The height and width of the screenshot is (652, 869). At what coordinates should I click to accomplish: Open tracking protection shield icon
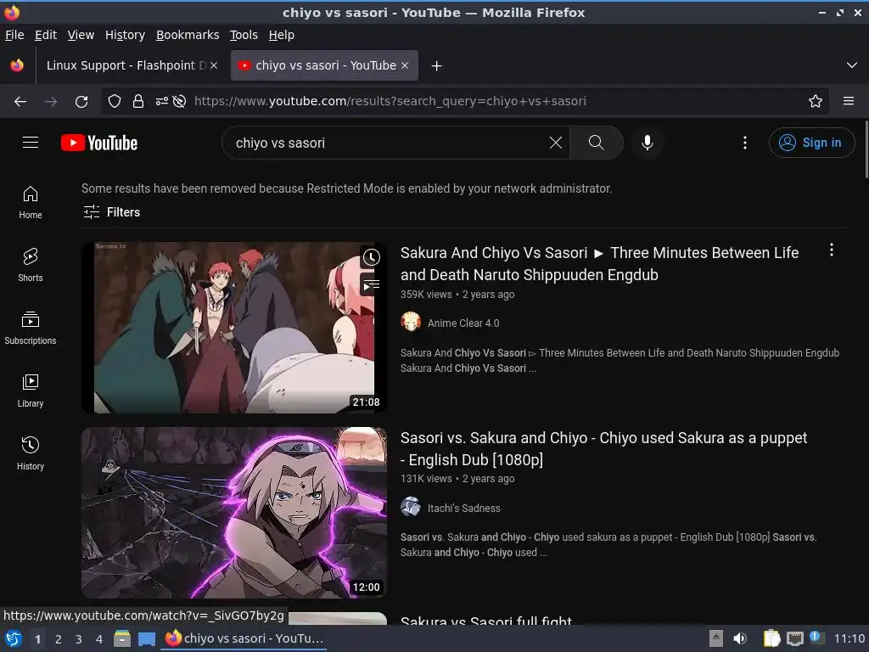point(115,101)
